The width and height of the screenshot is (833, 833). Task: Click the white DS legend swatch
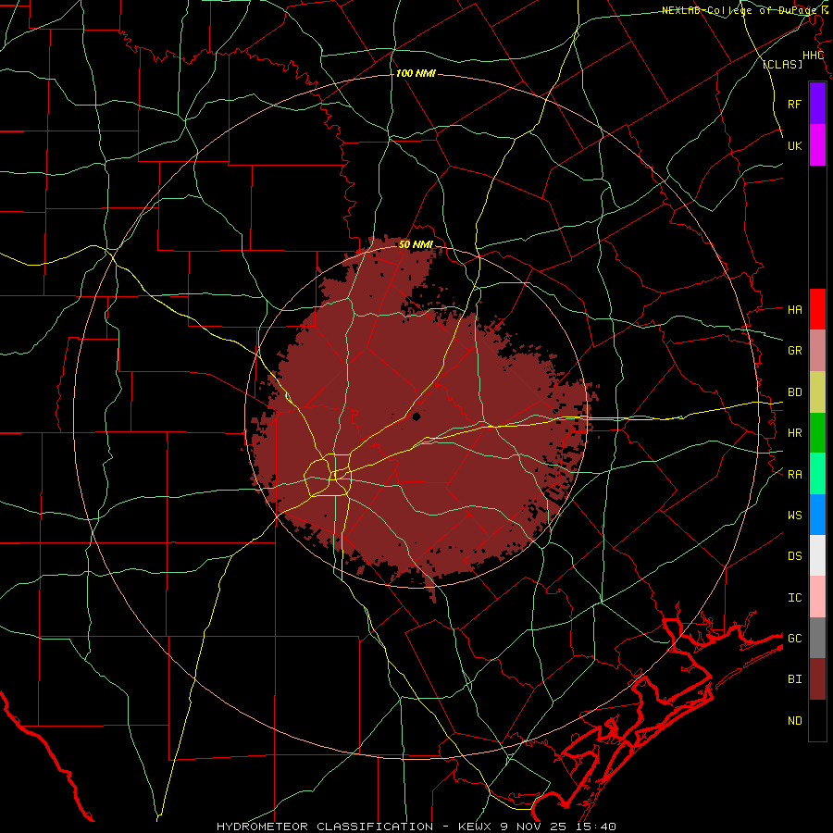point(817,555)
